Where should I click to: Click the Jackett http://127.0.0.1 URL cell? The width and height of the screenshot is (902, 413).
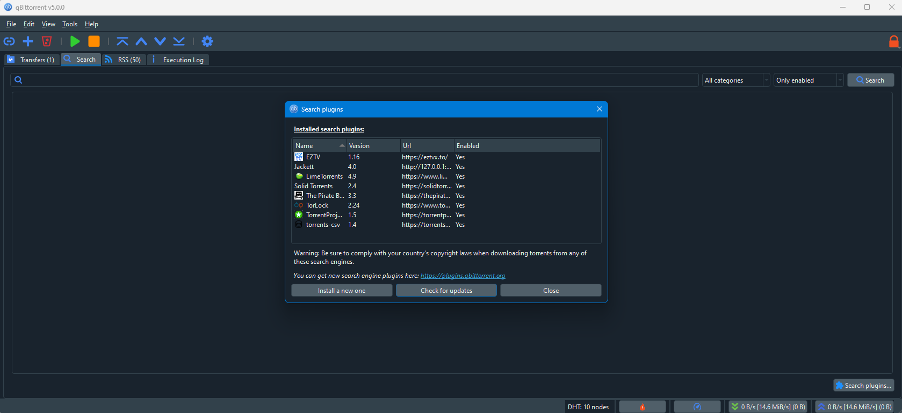click(427, 166)
